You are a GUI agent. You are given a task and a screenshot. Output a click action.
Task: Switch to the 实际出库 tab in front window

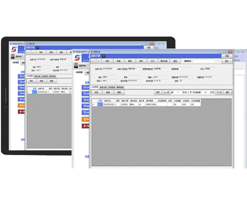pos(103,87)
